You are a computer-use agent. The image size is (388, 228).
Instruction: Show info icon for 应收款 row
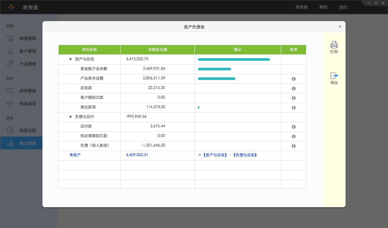coord(294,89)
